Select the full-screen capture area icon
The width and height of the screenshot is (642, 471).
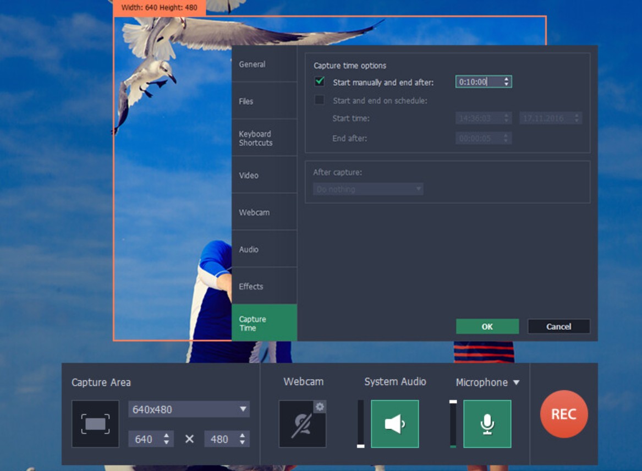95,424
